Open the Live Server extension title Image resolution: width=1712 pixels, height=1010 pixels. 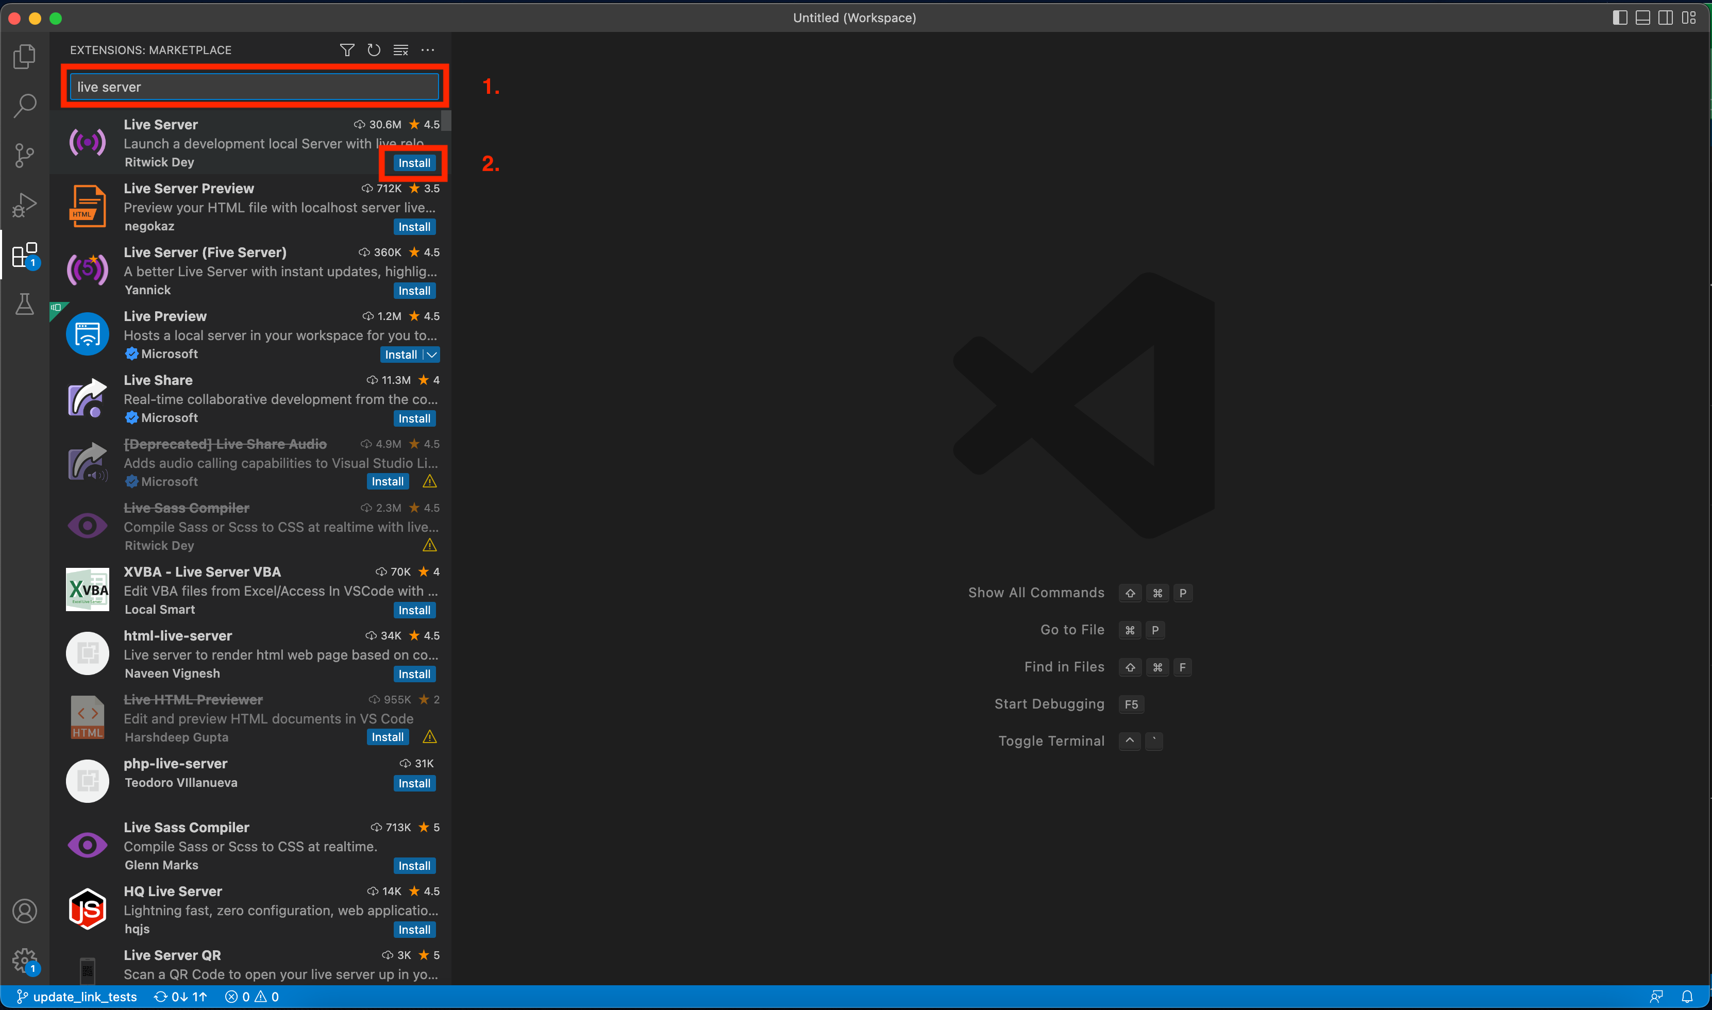pos(161,125)
